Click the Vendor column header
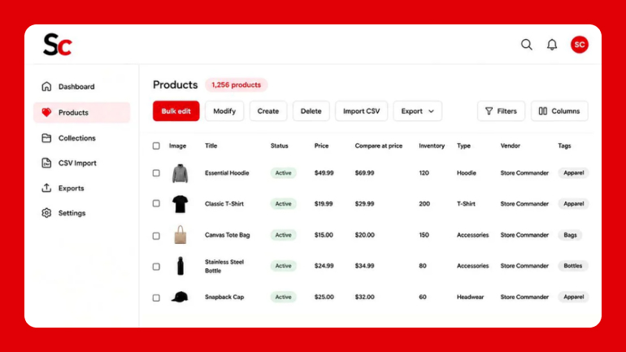The image size is (626, 352). pos(511,146)
